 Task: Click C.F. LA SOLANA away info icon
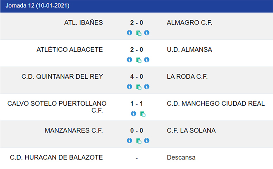146,140
